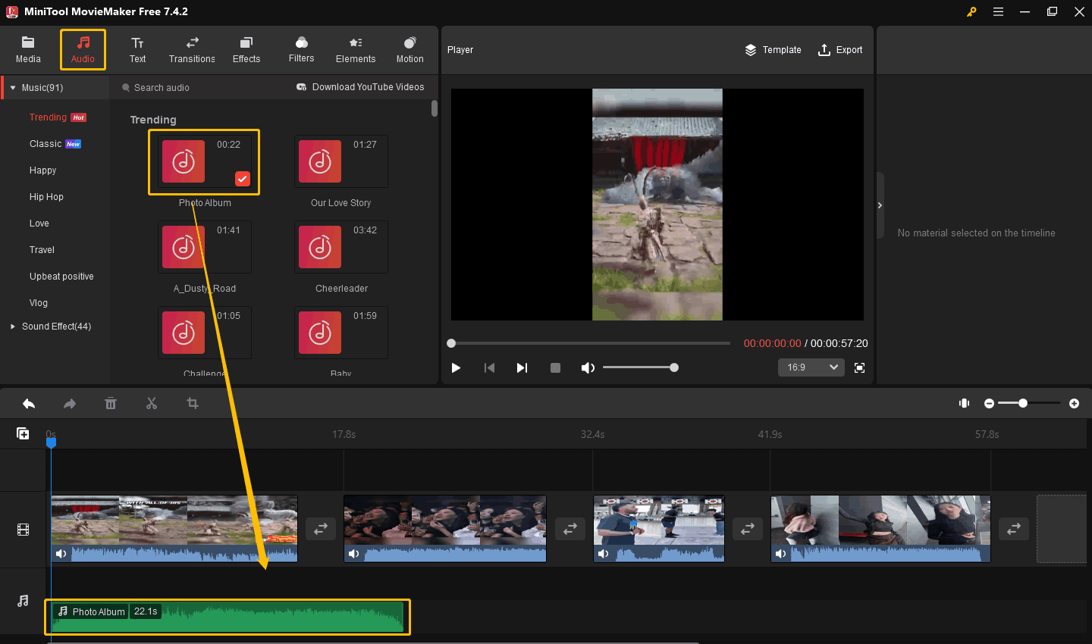Open the Motion tab
The height and width of the screenshot is (644, 1092).
click(410, 49)
